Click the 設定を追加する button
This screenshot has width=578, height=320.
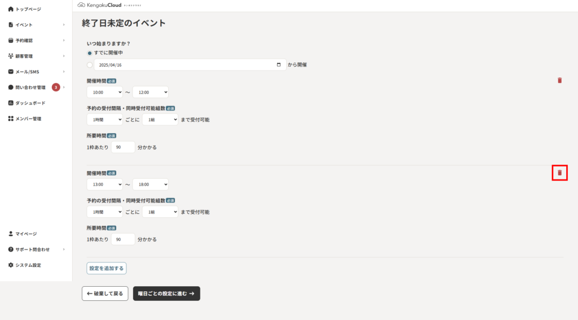(107, 269)
